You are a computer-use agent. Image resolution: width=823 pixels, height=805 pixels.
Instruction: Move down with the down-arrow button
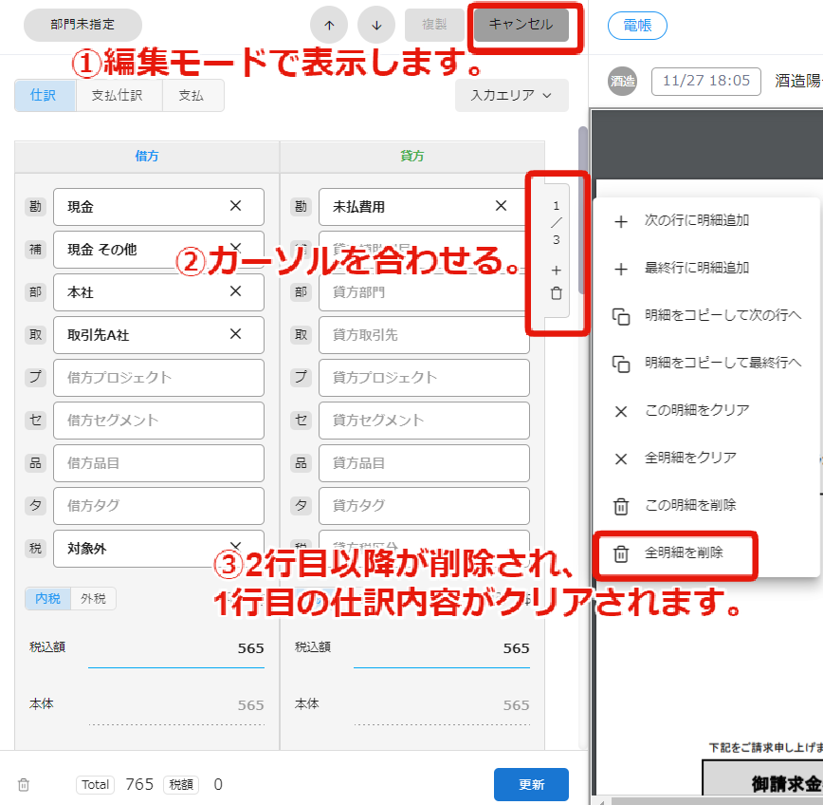[376, 25]
